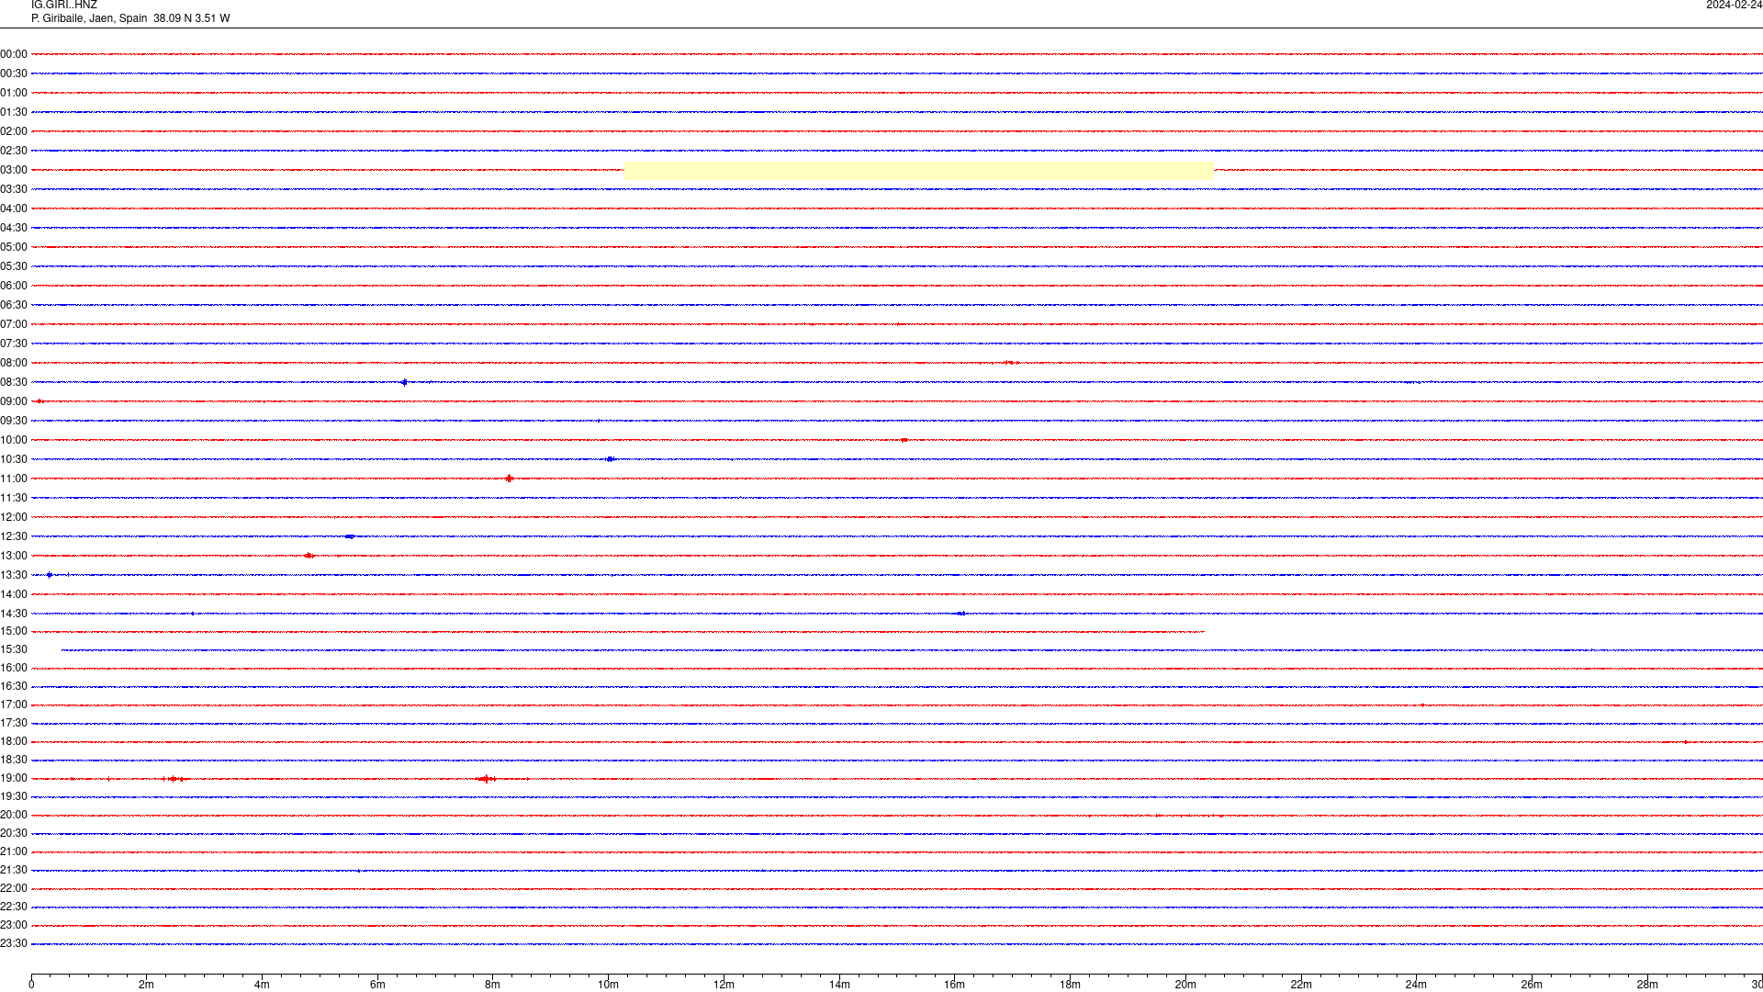Select the 05:00 time row label
Screen dimensions: 1763x992
pos(14,247)
